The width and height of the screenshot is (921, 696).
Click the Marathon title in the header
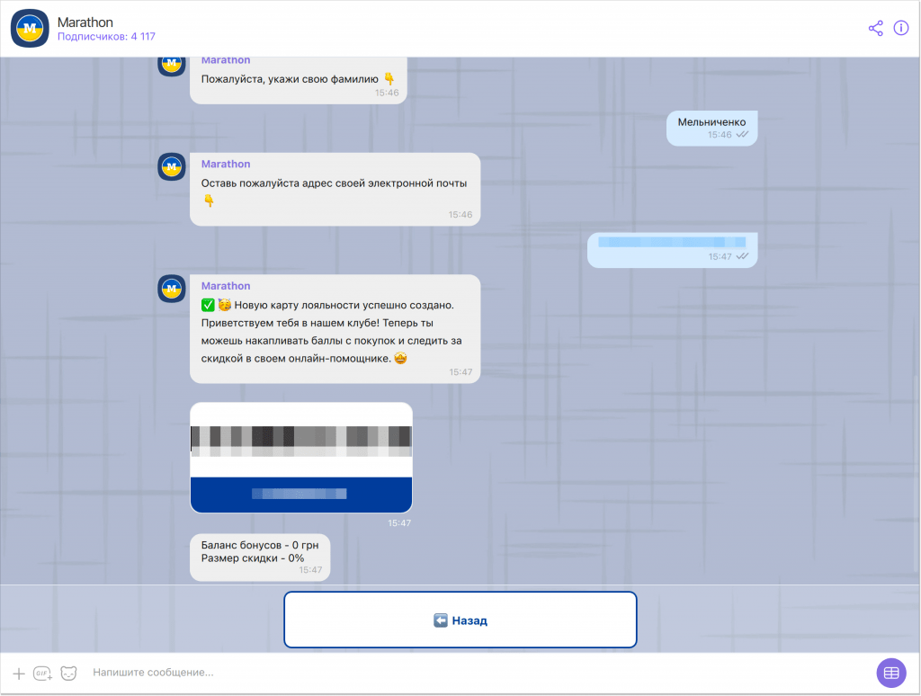(x=85, y=22)
